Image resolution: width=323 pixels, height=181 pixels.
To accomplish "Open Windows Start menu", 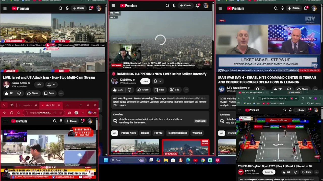I will point(106,160).
